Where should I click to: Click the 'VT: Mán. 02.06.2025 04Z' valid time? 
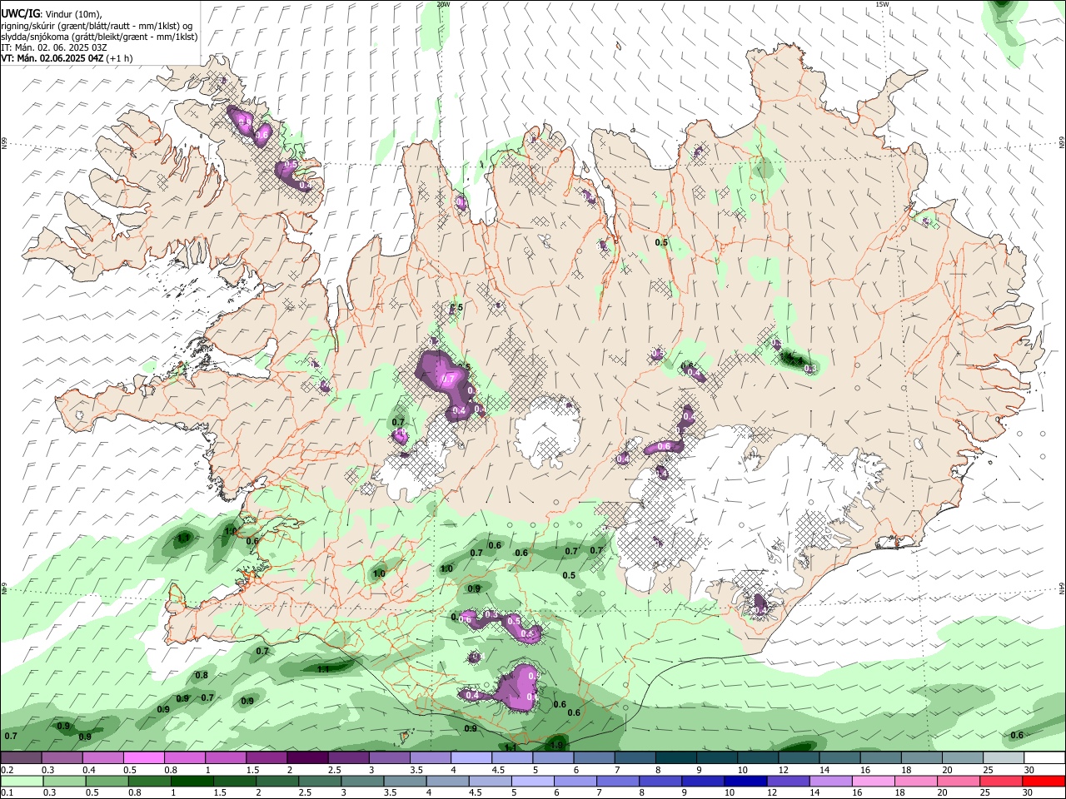pos(52,58)
